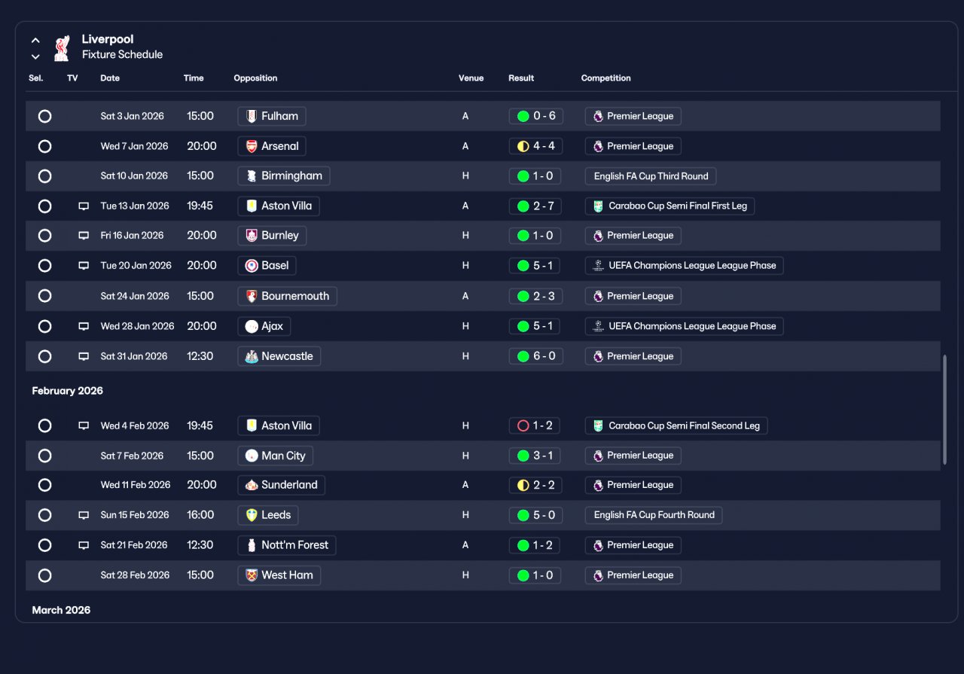
Task: Open the English FA Cup Fourth Round competition
Action: (x=654, y=515)
